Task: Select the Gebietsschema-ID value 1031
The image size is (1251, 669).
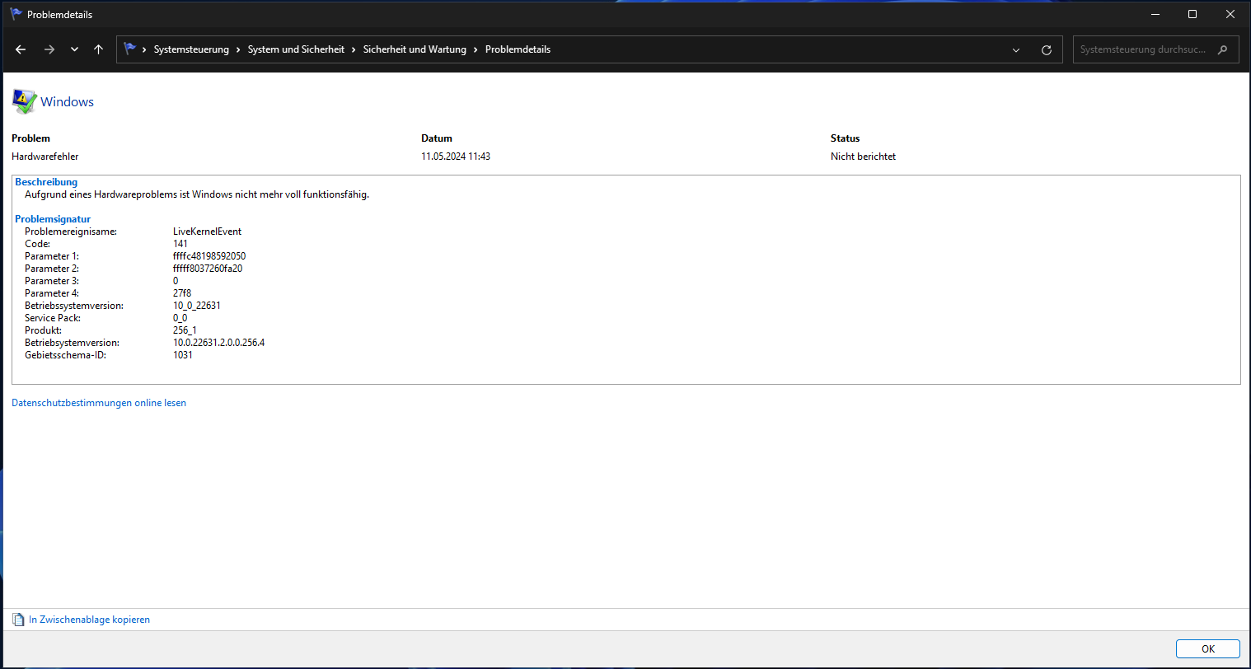Action: click(183, 355)
